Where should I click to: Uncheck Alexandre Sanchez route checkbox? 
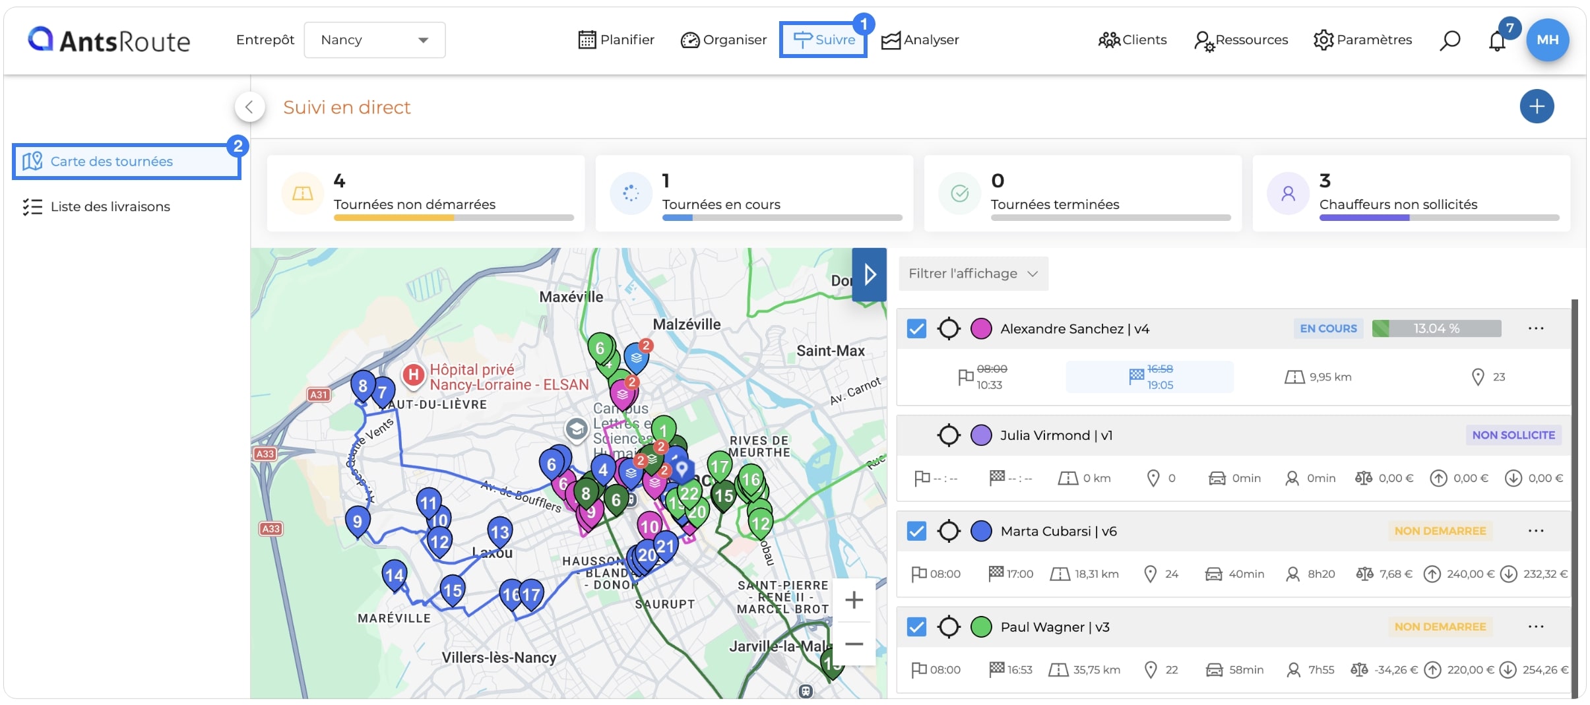click(x=916, y=328)
